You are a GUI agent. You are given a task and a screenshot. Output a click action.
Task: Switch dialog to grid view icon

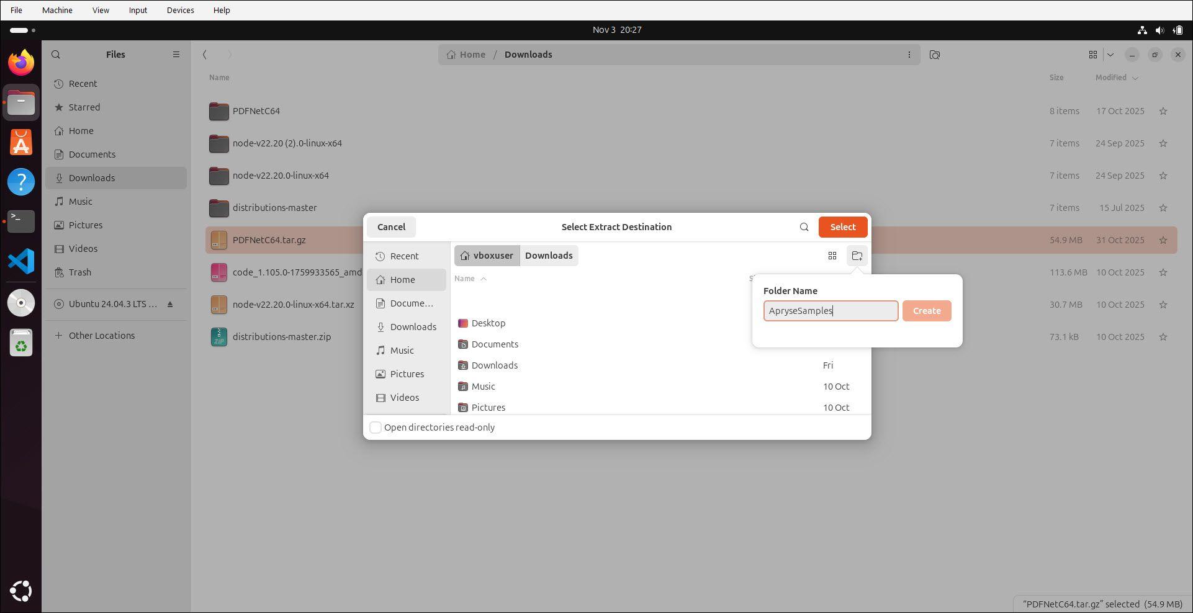coord(832,256)
